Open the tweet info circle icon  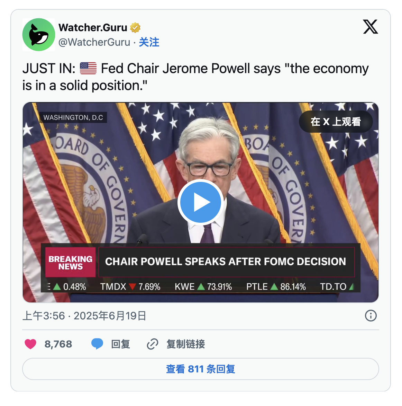coord(371,316)
